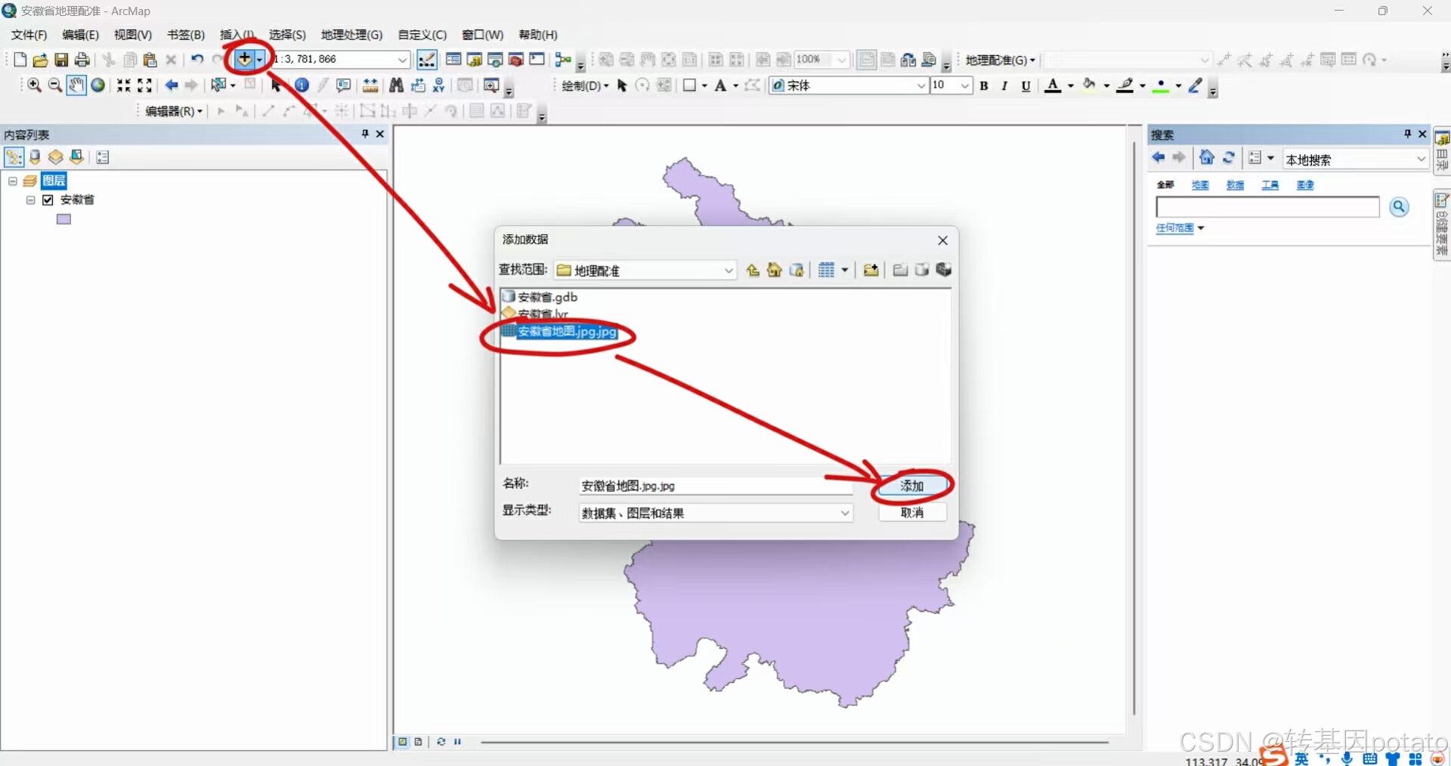Open the 查找范围 location dropdown
The height and width of the screenshot is (766, 1451).
pos(729,270)
